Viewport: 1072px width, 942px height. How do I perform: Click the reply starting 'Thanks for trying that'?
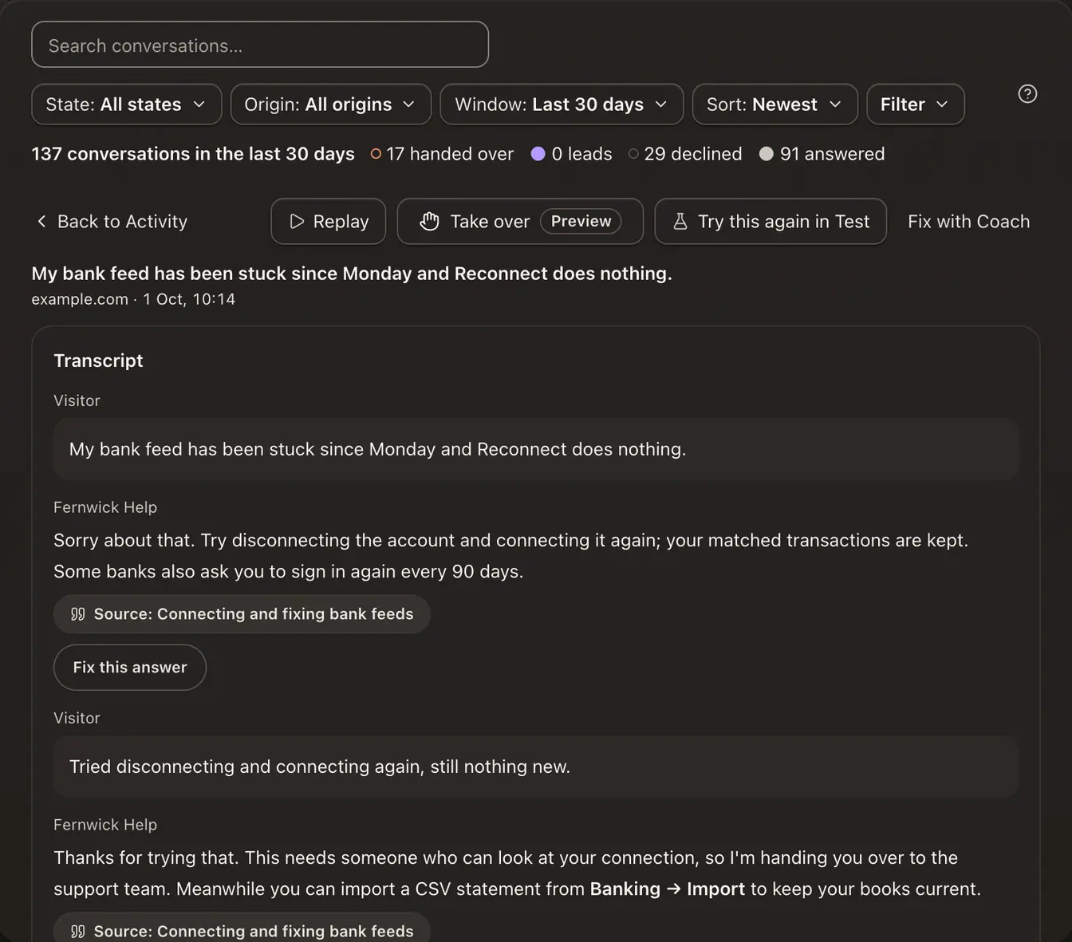[x=517, y=873]
